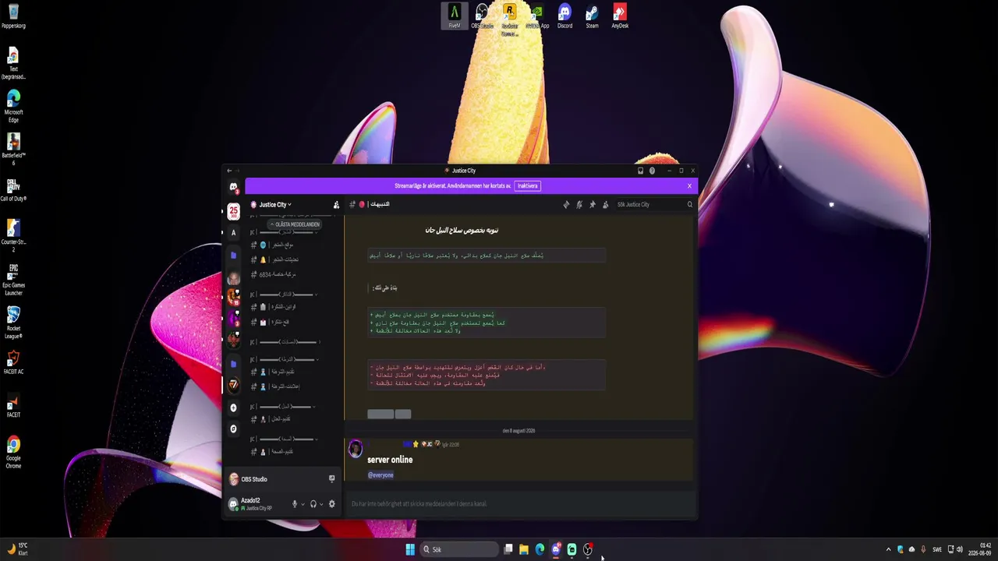
Task: Launch FiveM from desktop
Action: [454, 16]
